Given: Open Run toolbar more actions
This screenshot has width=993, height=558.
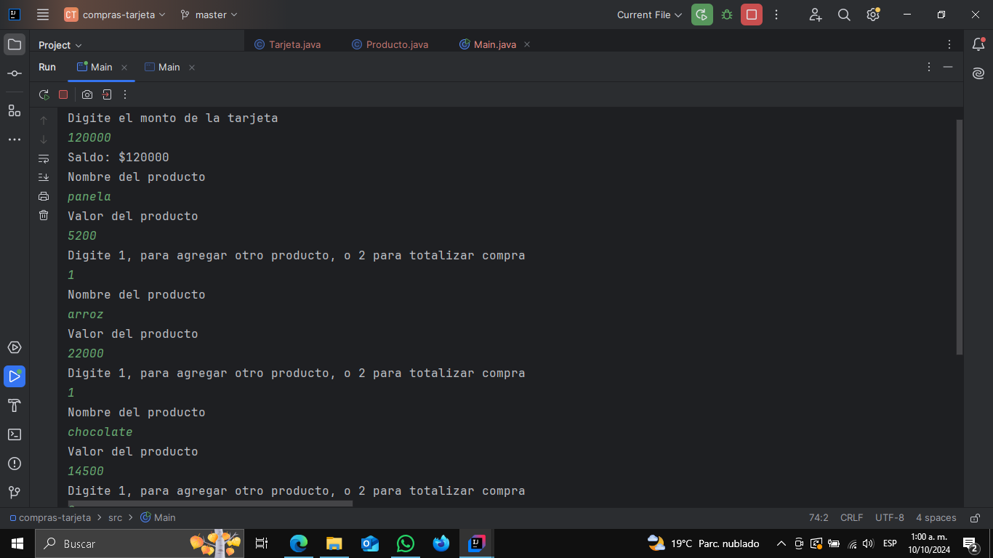Looking at the screenshot, I should 125,94.
